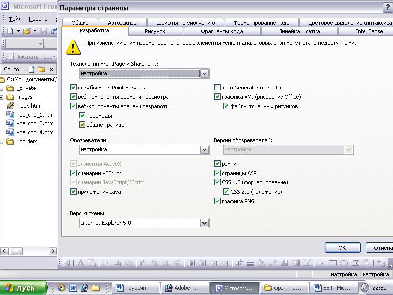Select the Polygonal Hotspot tool

[x=355, y=263]
